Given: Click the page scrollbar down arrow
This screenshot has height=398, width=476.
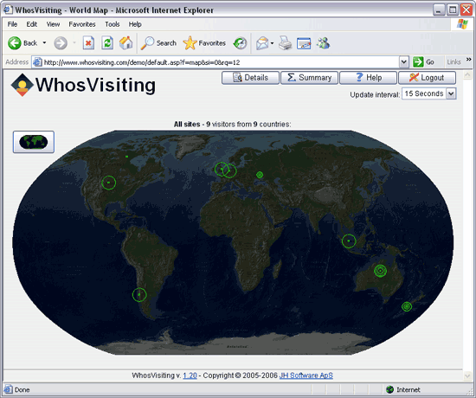Looking at the screenshot, I should tap(467, 376).
